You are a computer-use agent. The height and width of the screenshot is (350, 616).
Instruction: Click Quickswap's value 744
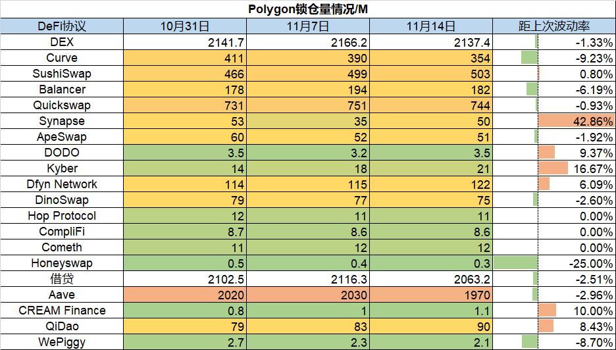pyautogui.click(x=431, y=105)
